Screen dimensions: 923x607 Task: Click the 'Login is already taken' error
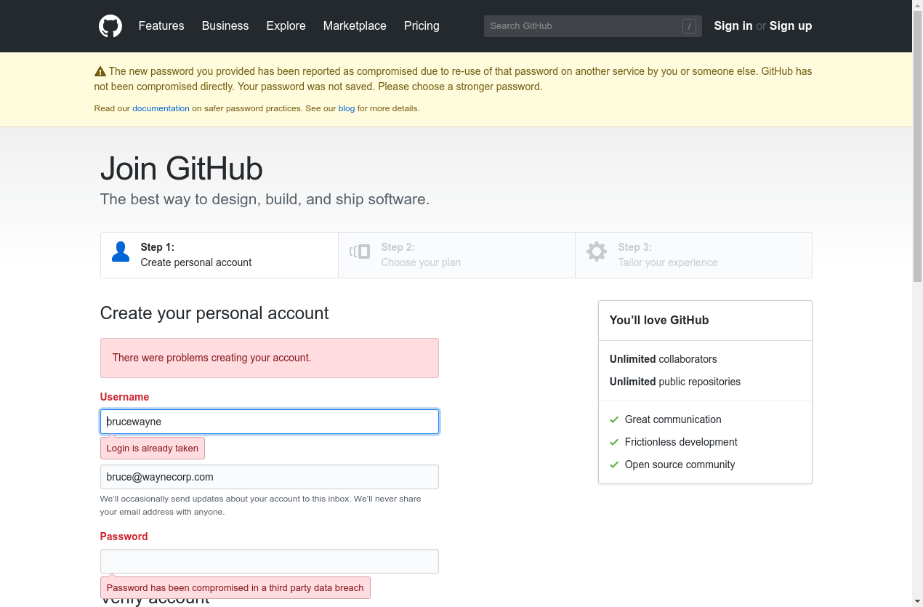pyautogui.click(x=153, y=449)
